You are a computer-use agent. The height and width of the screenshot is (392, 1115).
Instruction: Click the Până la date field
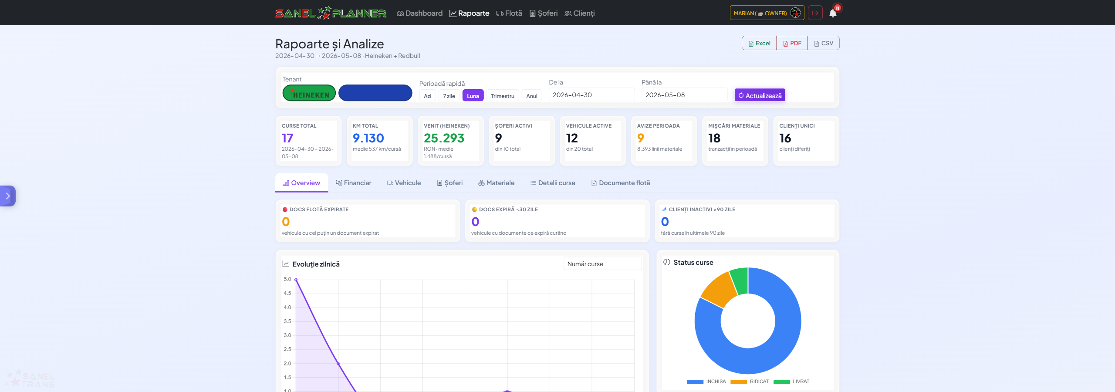[685, 95]
